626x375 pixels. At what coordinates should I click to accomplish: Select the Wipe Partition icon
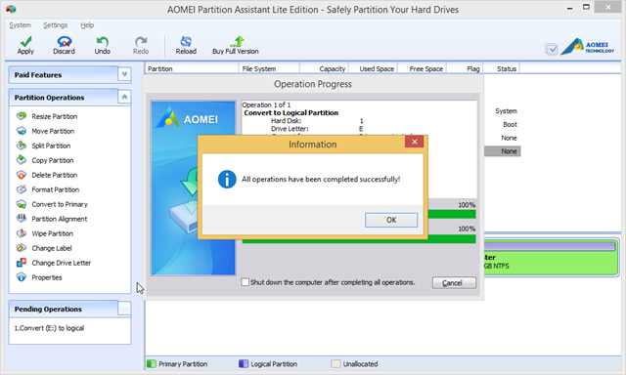click(22, 233)
